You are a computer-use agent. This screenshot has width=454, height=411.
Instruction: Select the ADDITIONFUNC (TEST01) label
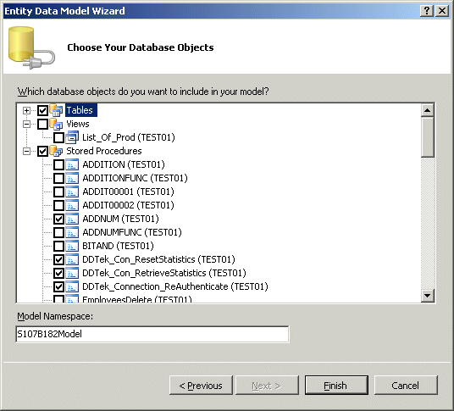tap(135, 178)
